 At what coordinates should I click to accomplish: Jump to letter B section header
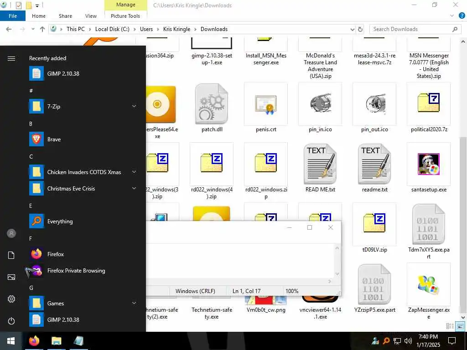coord(31,124)
